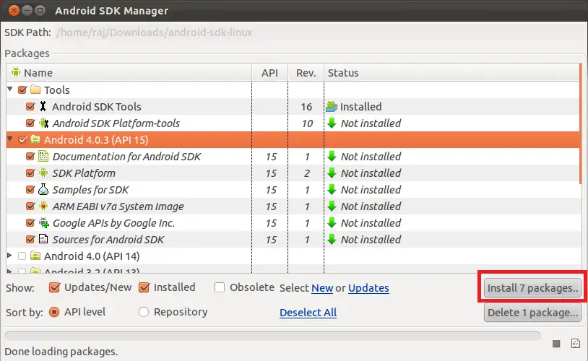The width and height of the screenshot is (588, 361).
Task: Click the Tools folder icon
Action: 35,90
